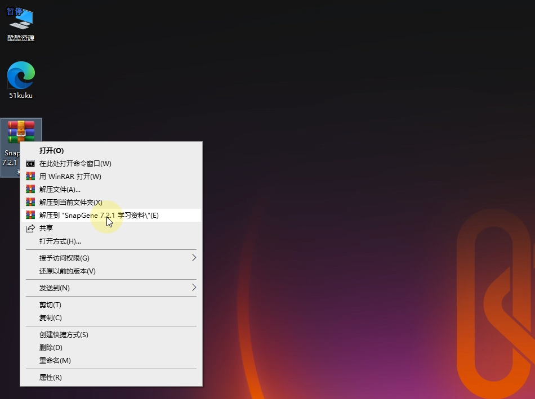Screen dimensions: 535x399
Task: Select 还原以前的版本(V) menu entry
Action: click(68, 271)
